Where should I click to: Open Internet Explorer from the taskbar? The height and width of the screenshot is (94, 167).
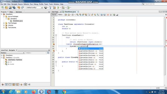[x=11, y=92]
